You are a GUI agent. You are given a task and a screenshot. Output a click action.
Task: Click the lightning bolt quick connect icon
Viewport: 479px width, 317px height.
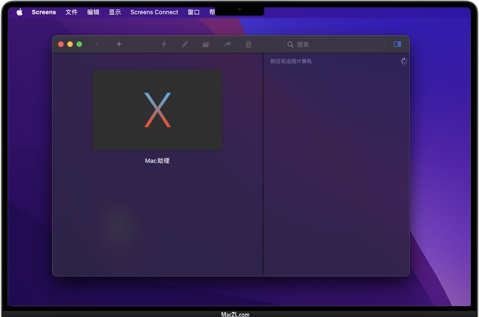[164, 44]
